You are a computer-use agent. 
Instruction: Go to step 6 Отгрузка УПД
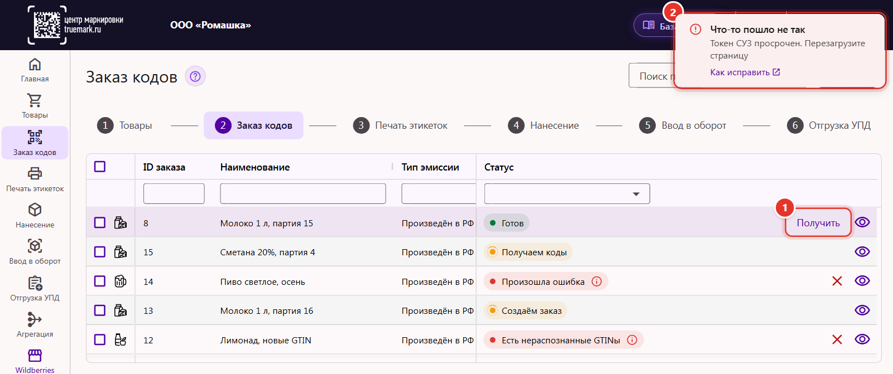(x=829, y=125)
